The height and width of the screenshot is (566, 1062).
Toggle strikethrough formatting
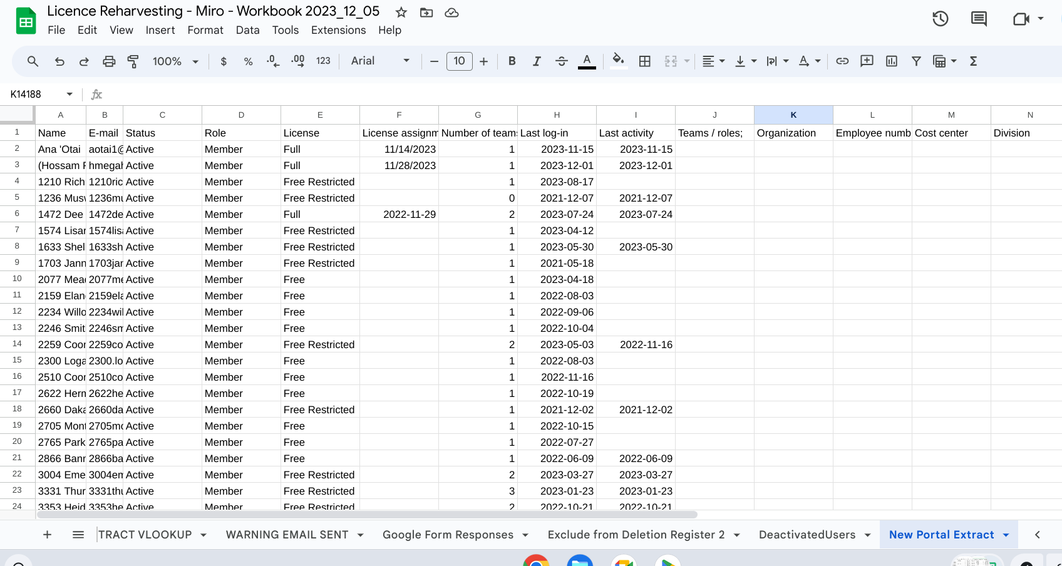[x=562, y=61]
